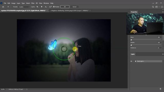Toggle the Preview checkbox
Screen dimensions: 164x92
[x=54, y=7]
